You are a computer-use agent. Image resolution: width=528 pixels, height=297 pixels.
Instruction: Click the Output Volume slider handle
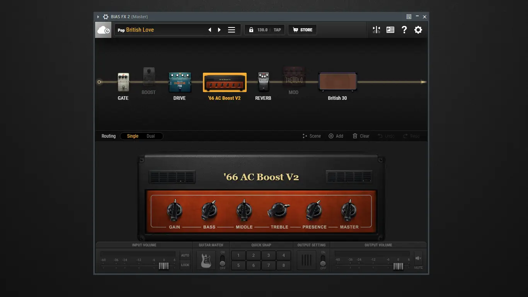(398, 266)
